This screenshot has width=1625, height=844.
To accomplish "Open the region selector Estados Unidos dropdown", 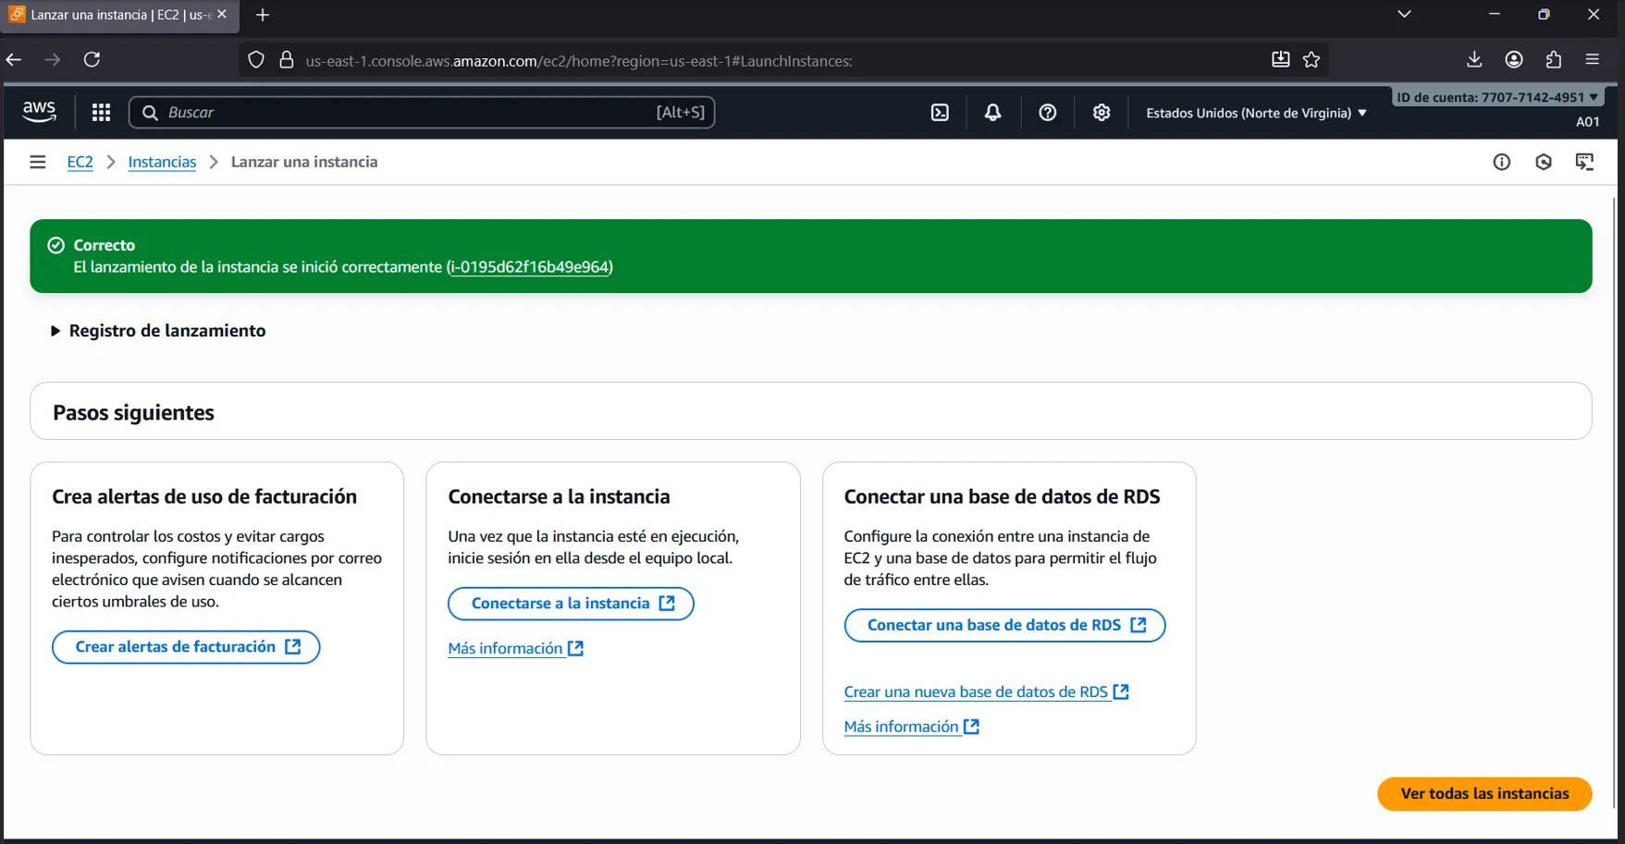I will [1255, 113].
